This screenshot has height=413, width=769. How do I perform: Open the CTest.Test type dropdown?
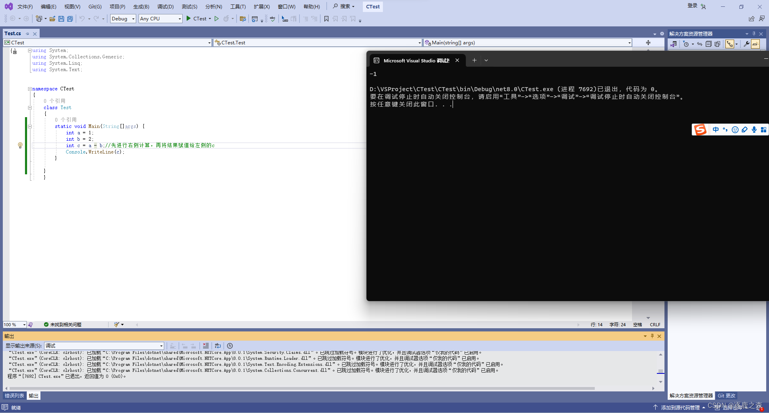point(318,43)
